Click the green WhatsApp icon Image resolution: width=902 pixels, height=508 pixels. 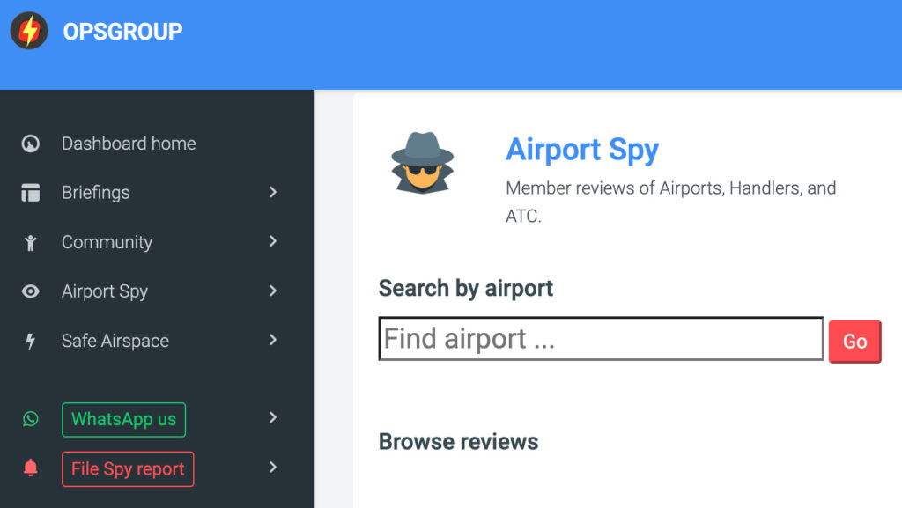(31, 419)
